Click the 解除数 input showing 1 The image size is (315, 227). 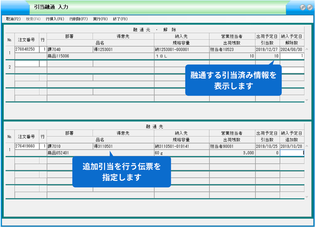click(x=292, y=56)
